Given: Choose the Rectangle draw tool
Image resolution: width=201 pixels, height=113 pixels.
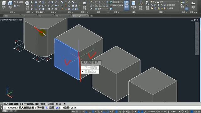Looking at the screenshot, I should pyautogui.click(x=52, y=9).
